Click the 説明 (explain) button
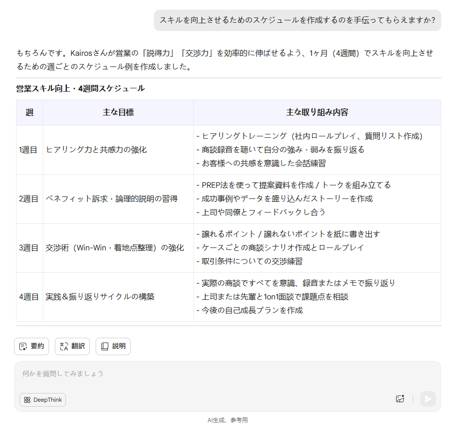This screenshot has height=427, width=466. point(113,346)
